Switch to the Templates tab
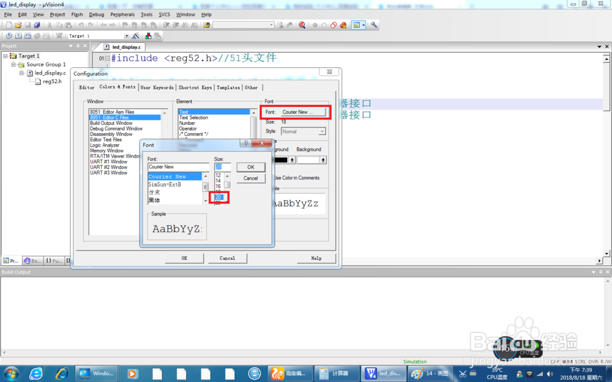 pyautogui.click(x=228, y=87)
